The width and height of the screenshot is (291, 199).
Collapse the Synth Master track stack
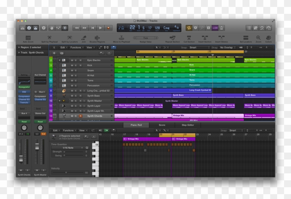[60, 101]
